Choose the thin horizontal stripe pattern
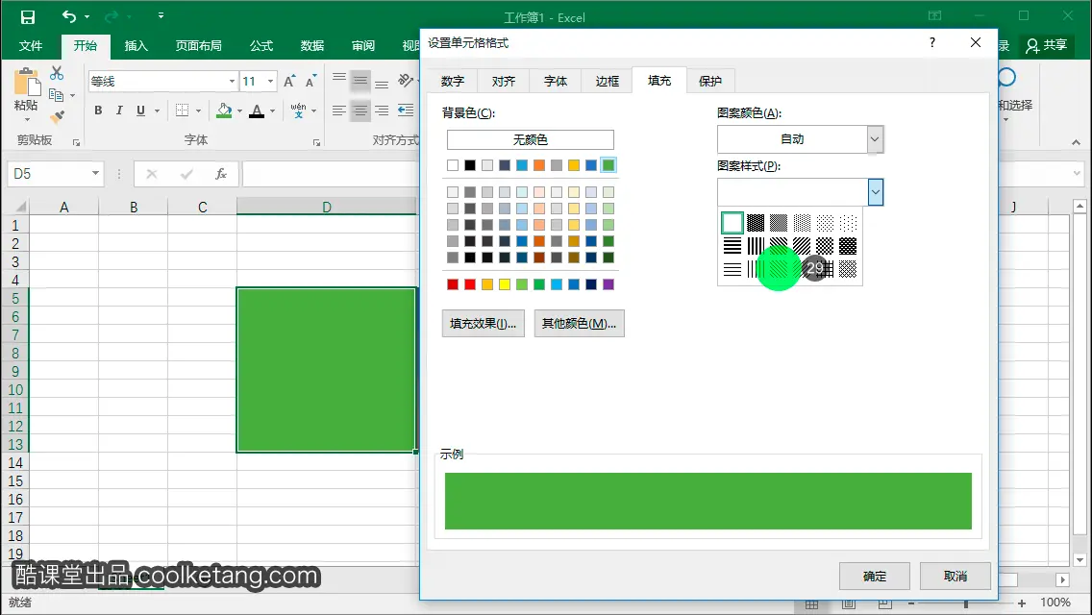 click(x=732, y=269)
